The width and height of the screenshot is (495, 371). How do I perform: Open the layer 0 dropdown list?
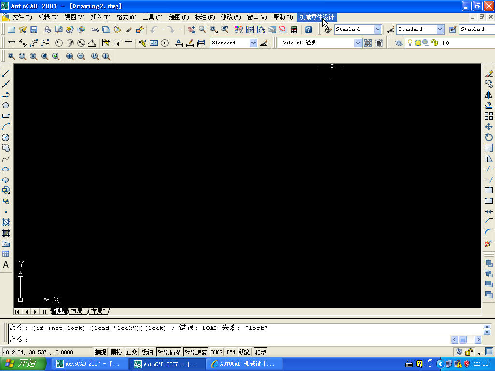pyautogui.click(x=451, y=43)
